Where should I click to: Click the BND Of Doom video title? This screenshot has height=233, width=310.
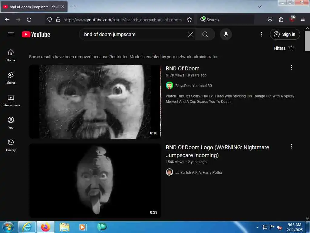tap(183, 69)
